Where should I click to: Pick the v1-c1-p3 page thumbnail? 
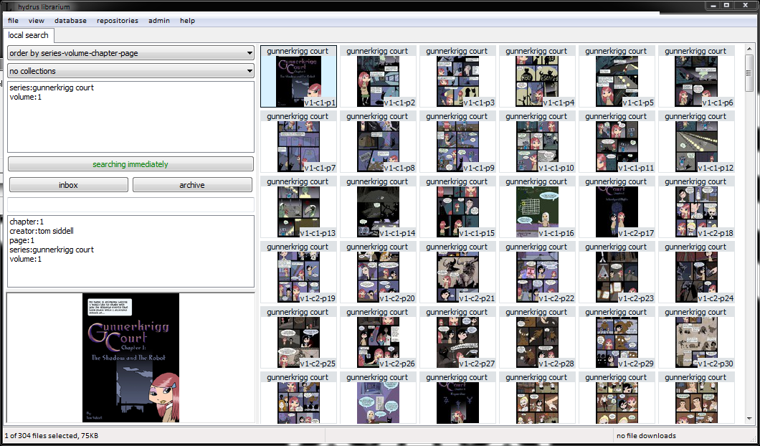457,77
